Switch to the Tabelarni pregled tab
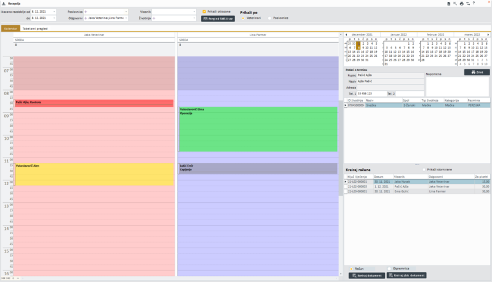The image size is (492, 282). coord(35,28)
